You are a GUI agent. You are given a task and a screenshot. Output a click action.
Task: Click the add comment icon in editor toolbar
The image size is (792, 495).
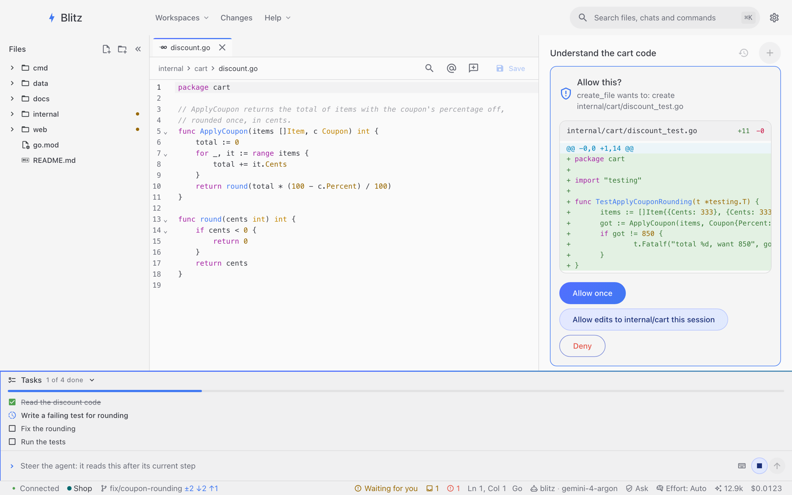pyautogui.click(x=473, y=68)
